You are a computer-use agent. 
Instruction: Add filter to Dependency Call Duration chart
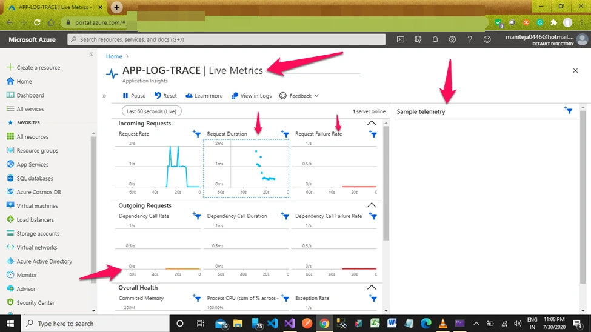pyautogui.click(x=284, y=216)
